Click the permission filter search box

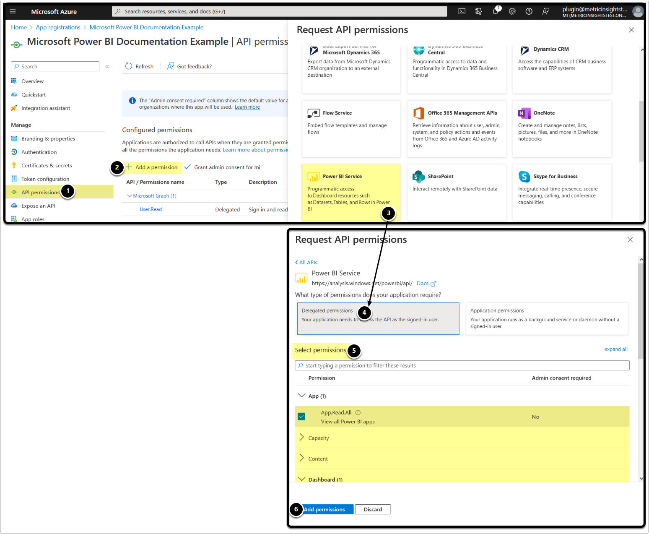(x=462, y=365)
